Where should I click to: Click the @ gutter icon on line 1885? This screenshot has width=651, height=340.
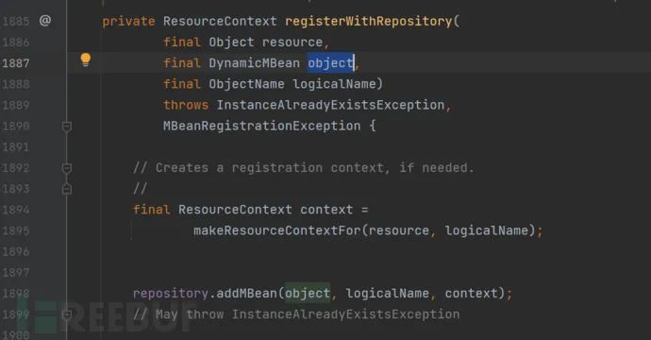pyautogui.click(x=45, y=20)
